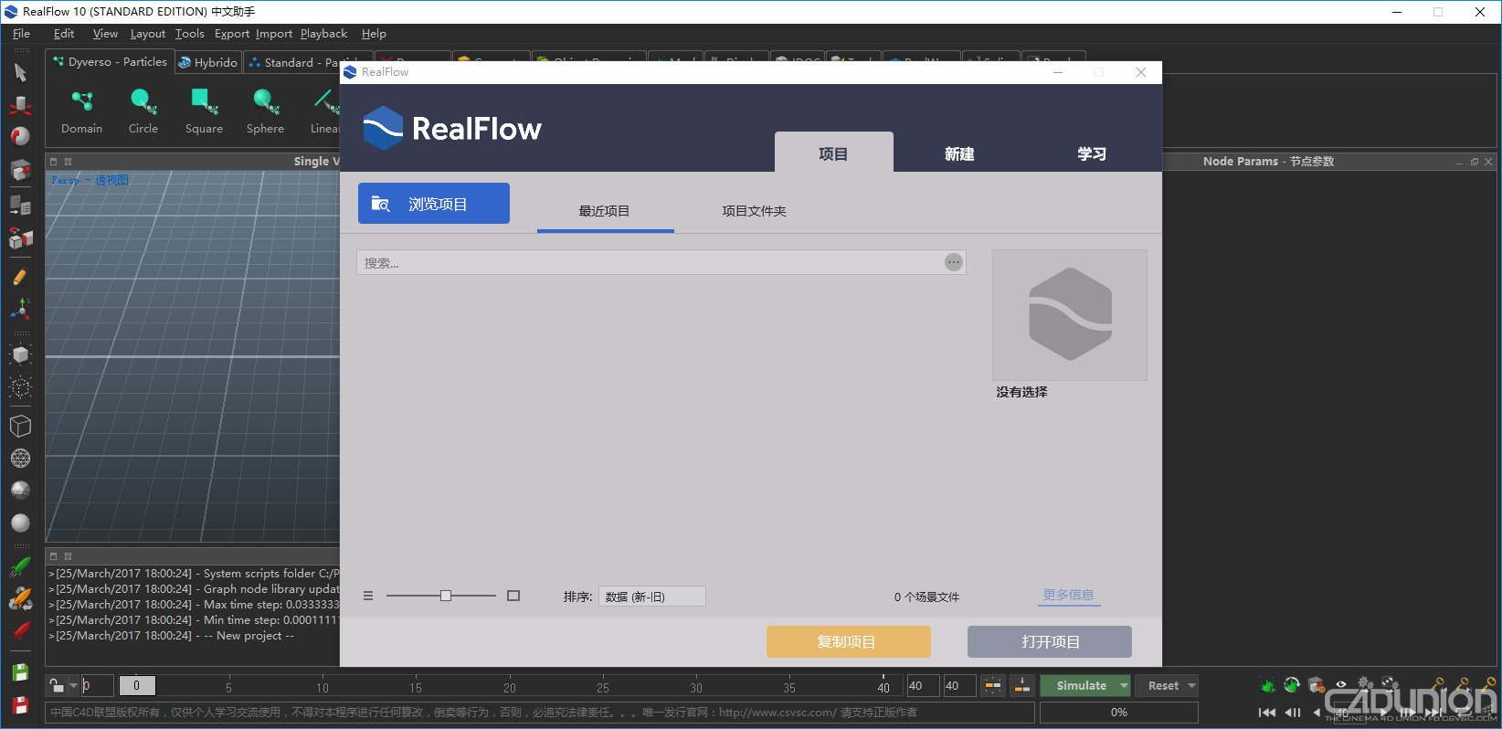The width and height of the screenshot is (1502, 729).
Task: Switch to the 学习 tab in RealFlow dialog
Action: click(x=1092, y=153)
